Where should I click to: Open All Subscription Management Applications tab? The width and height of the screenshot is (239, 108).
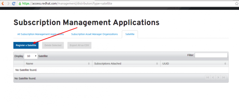41,34
